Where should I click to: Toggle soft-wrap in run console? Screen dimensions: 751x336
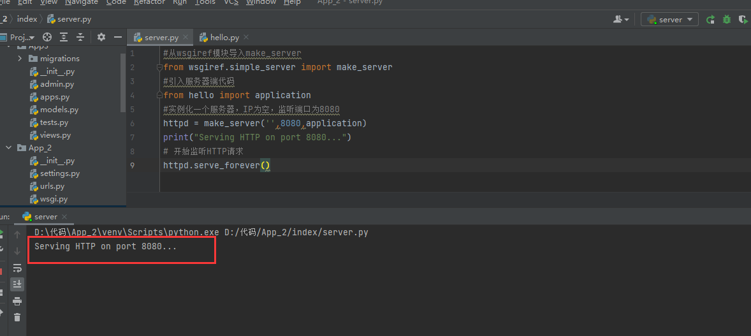point(17,267)
